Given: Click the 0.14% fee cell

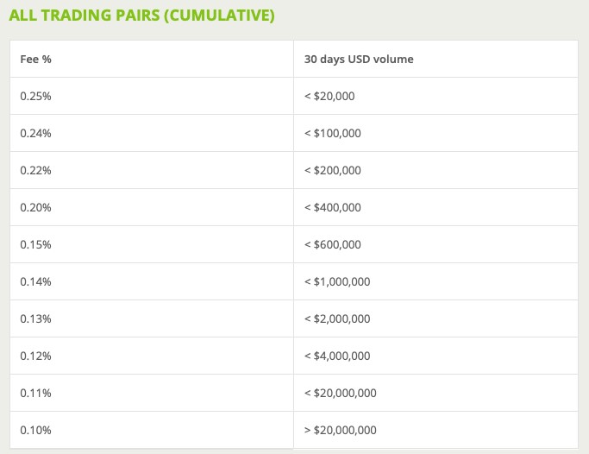Looking at the screenshot, I should (152, 281).
